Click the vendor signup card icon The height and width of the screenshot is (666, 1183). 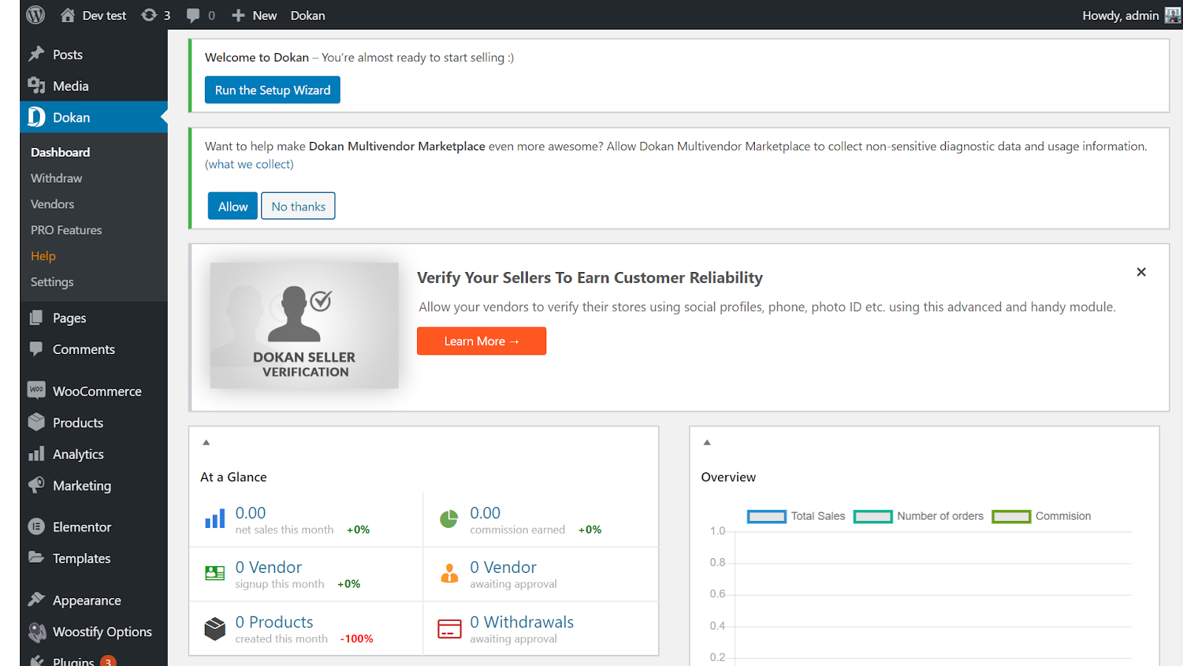coord(214,573)
